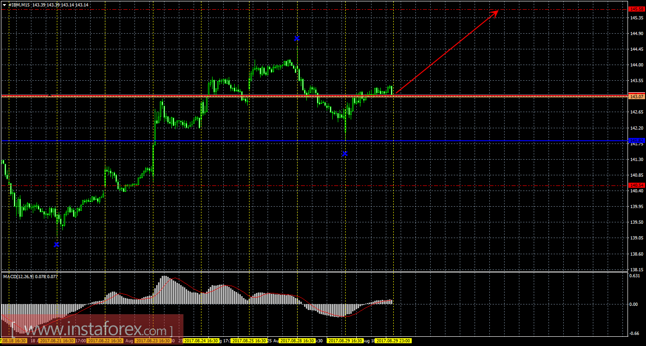Select the 2017.08.24 16:30 date label
The height and width of the screenshot is (346, 646).
(201, 341)
